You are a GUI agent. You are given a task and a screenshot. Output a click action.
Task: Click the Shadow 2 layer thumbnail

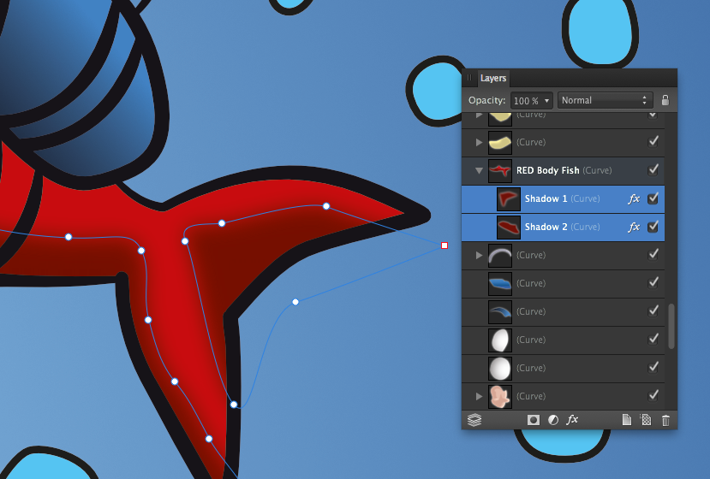(x=508, y=227)
